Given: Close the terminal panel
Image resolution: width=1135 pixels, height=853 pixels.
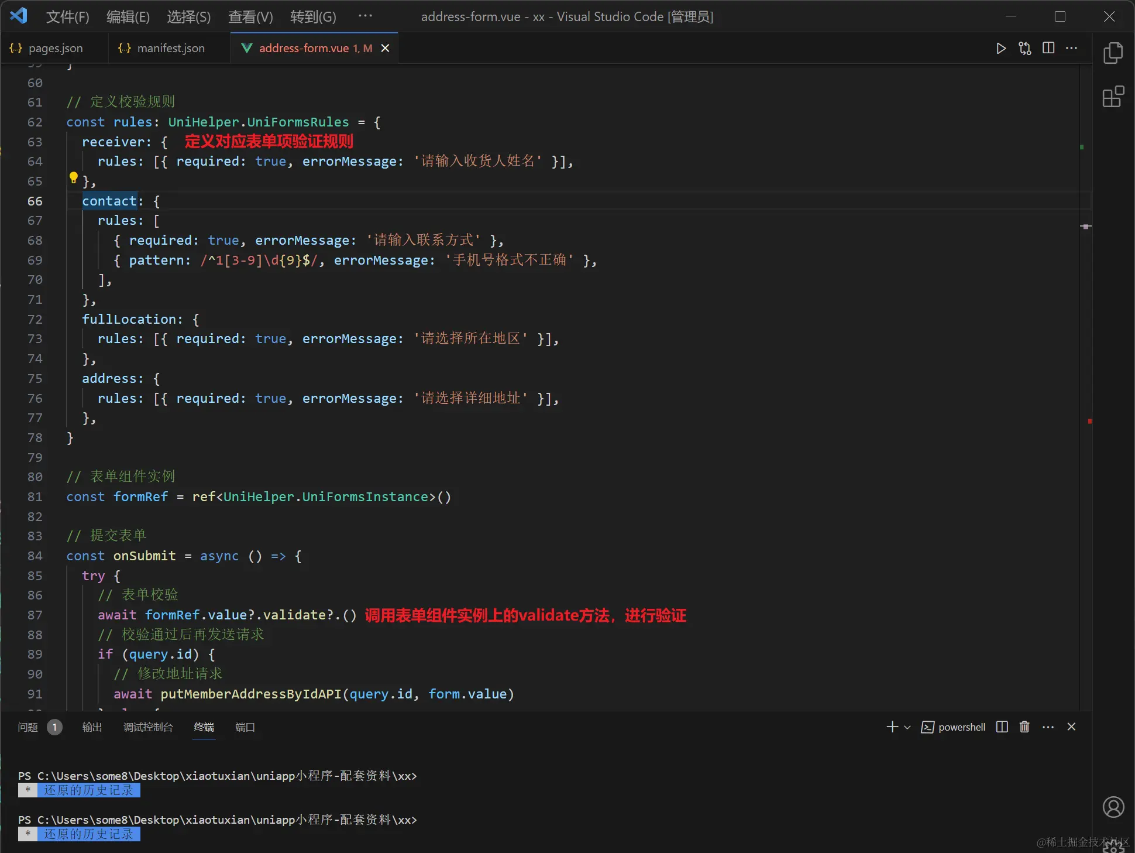Looking at the screenshot, I should [1071, 727].
